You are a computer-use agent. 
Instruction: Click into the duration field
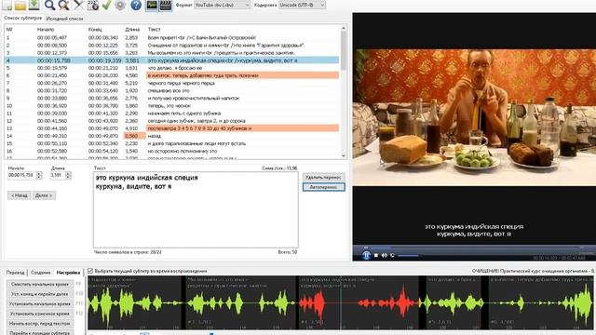click(x=58, y=175)
